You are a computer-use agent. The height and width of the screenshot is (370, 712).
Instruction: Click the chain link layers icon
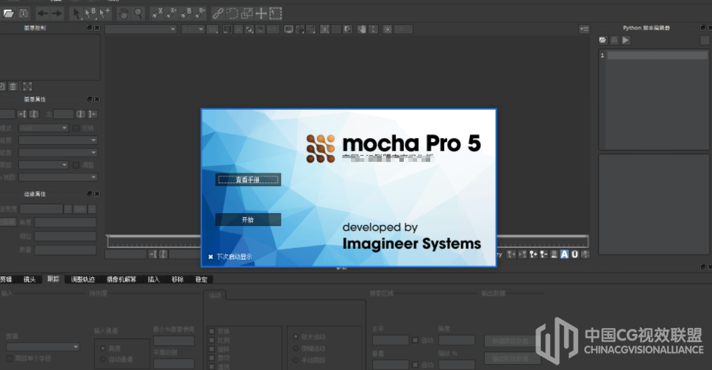(x=218, y=14)
